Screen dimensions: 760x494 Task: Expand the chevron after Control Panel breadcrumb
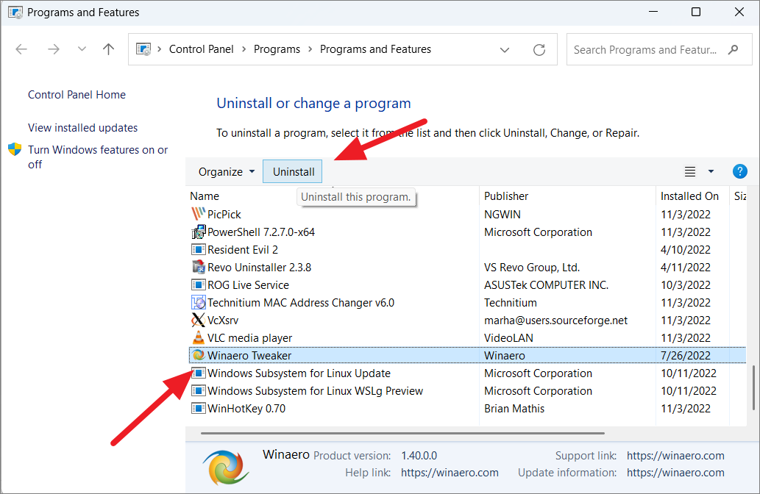[x=244, y=49]
